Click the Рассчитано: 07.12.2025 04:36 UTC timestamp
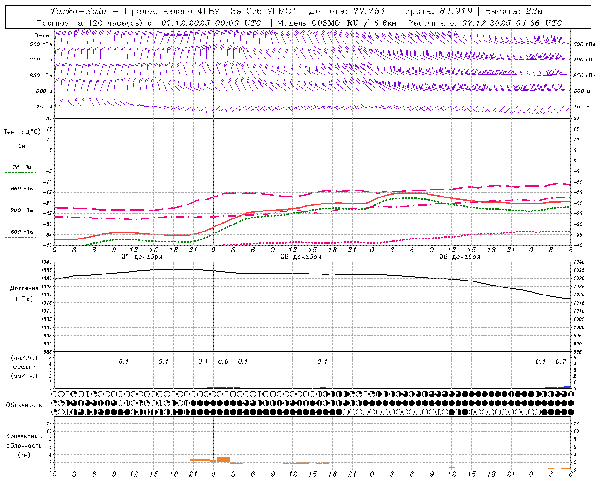The width and height of the screenshot is (598, 478). [485, 23]
